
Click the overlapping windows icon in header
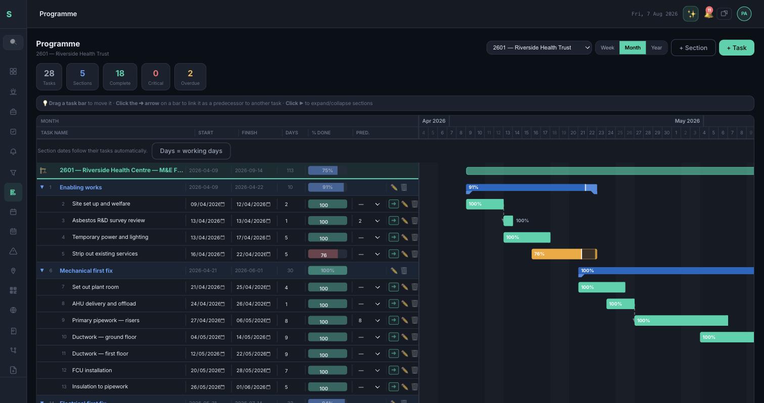pyautogui.click(x=724, y=14)
